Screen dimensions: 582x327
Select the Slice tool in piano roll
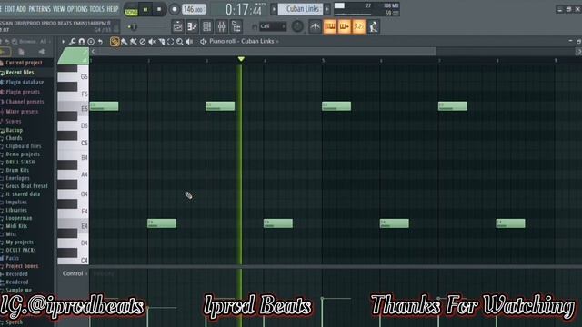(162, 42)
